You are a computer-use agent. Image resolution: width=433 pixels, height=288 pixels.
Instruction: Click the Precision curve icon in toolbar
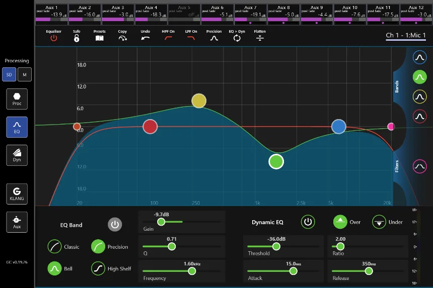tap(214, 38)
